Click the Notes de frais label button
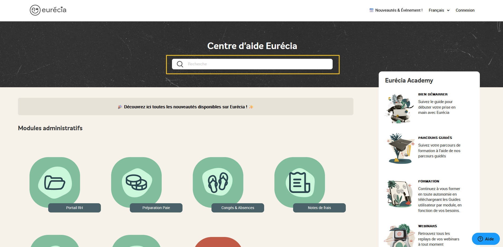The height and width of the screenshot is (247, 503). (319, 208)
